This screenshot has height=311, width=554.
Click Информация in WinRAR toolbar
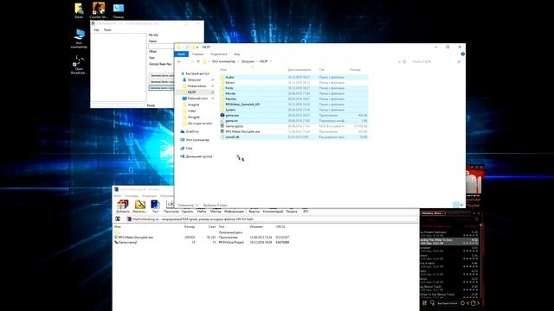point(235,211)
